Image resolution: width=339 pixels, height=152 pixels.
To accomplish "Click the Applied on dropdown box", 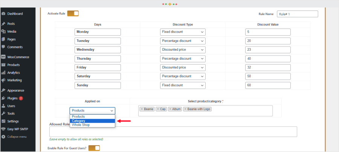I will point(92,111).
